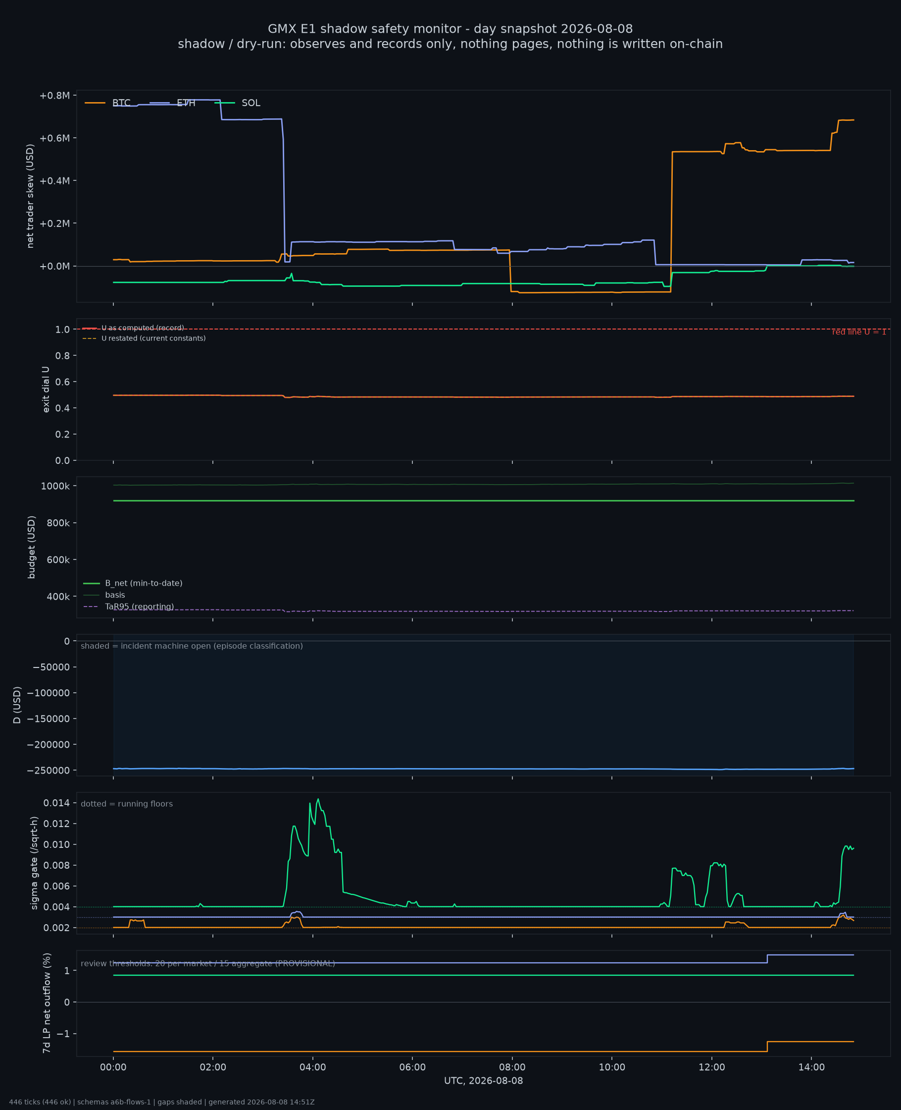Click the "800k" budget tick label
This screenshot has width=901, height=1110.
58,523
